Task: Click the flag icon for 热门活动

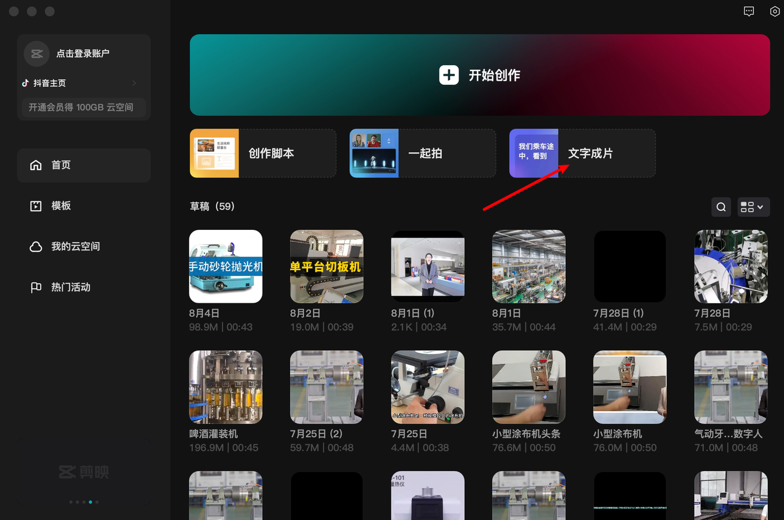Action: point(36,287)
